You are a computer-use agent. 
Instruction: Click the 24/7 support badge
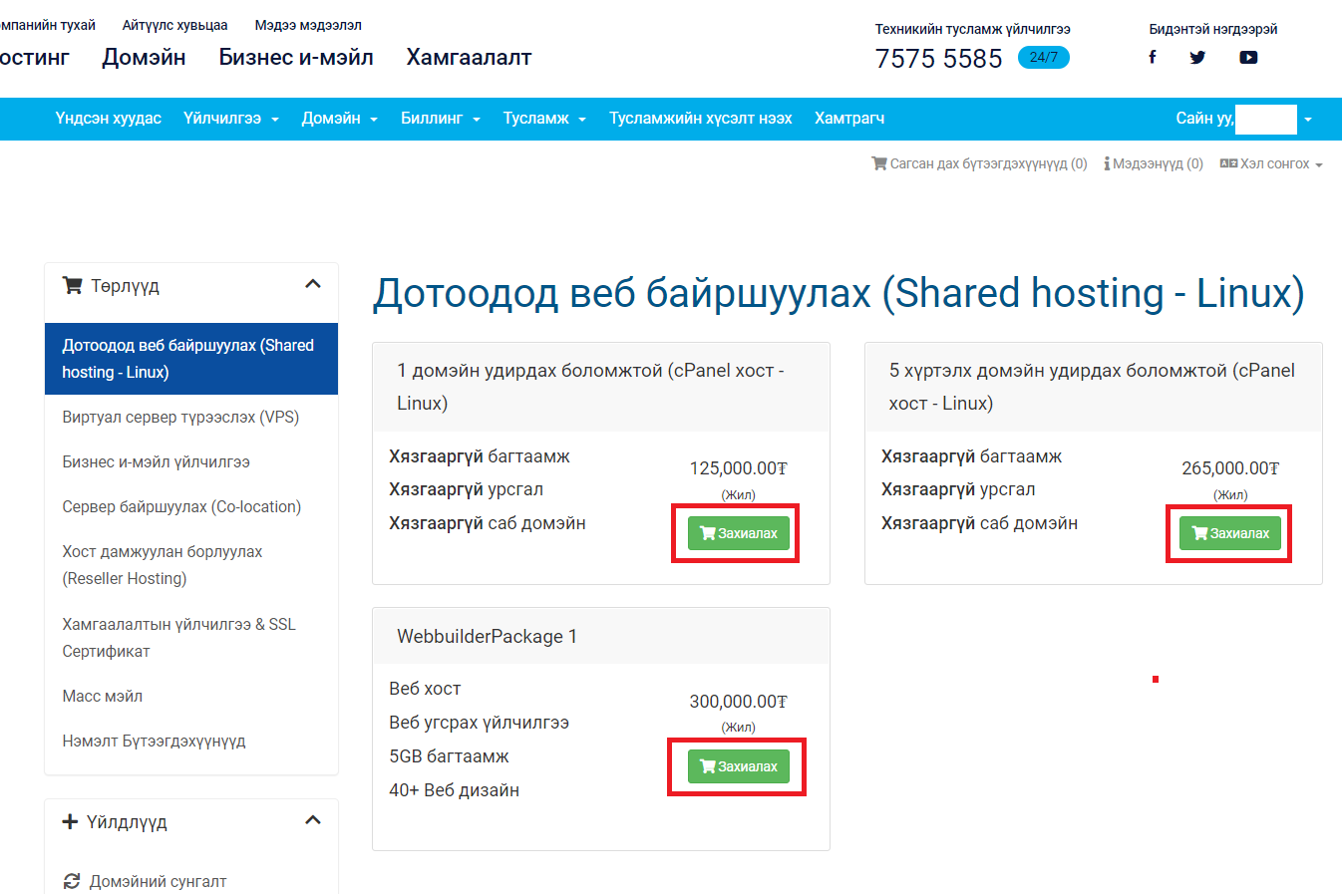pyautogui.click(x=1043, y=57)
